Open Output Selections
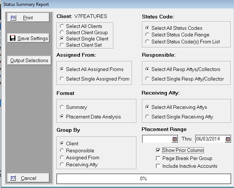This screenshot has height=188, width=234. point(28,60)
